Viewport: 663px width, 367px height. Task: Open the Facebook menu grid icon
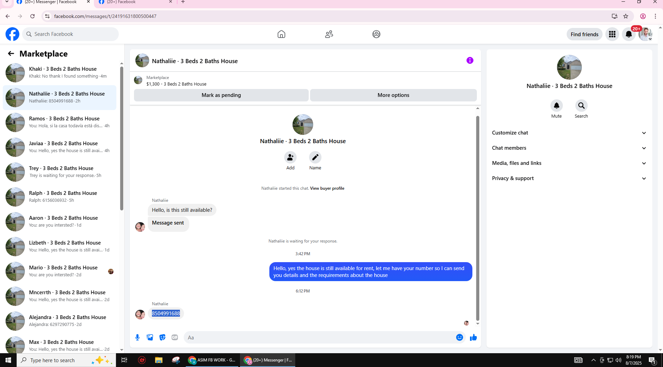pos(612,34)
